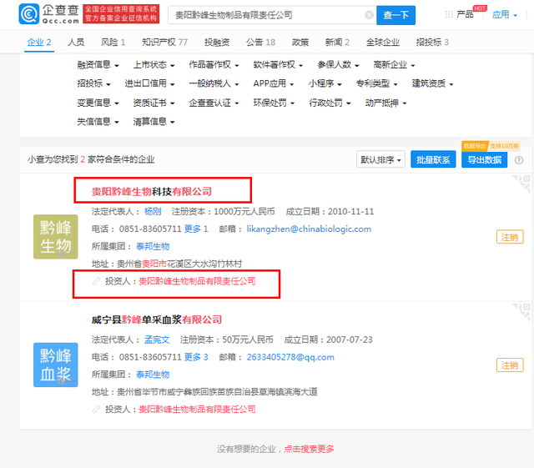The image size is (534, 468).
Task: Click the 注销 status tag on 贵阳黔峰生物科技
Action: click(509, 237)
